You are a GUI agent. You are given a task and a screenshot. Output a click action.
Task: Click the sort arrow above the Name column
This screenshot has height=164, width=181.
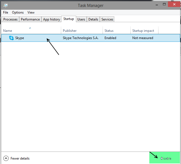point(30,28)
